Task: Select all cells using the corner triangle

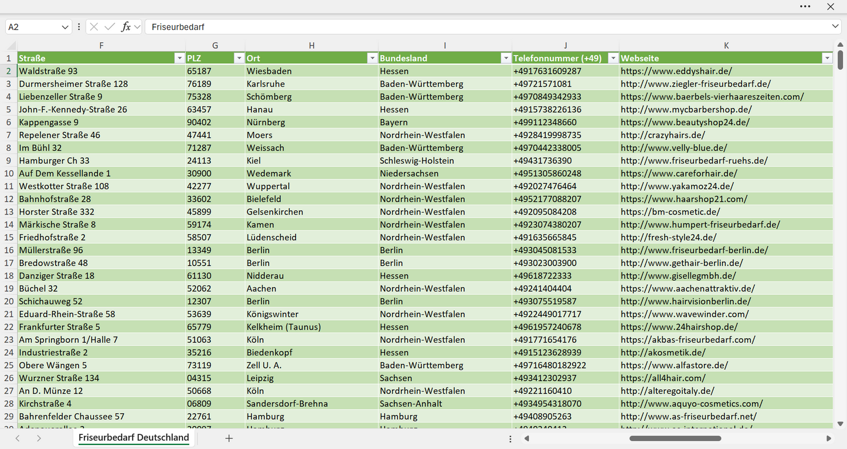Action: 11,46
